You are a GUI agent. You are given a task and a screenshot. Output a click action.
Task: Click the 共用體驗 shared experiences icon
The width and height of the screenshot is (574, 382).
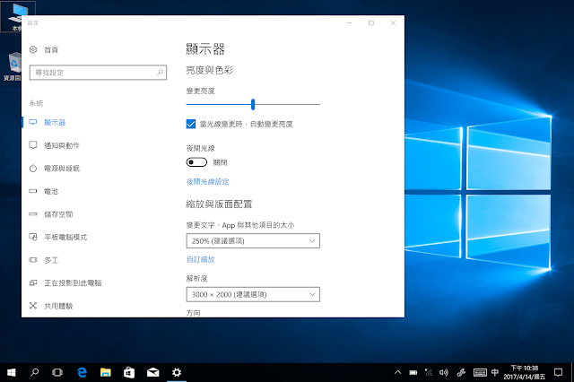pos(33,306)
